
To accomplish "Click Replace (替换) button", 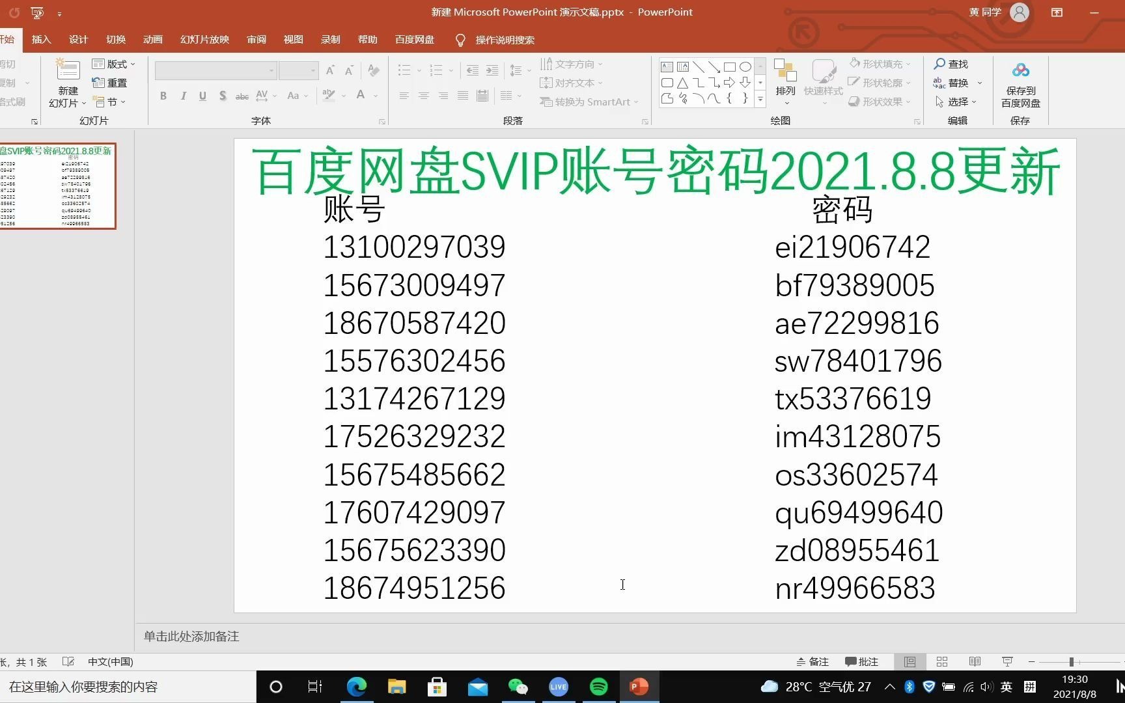I will tap(952, 83).
